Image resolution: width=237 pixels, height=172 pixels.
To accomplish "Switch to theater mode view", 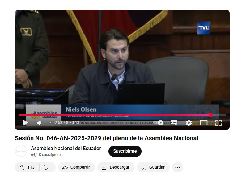I will (x=203, y=123).
